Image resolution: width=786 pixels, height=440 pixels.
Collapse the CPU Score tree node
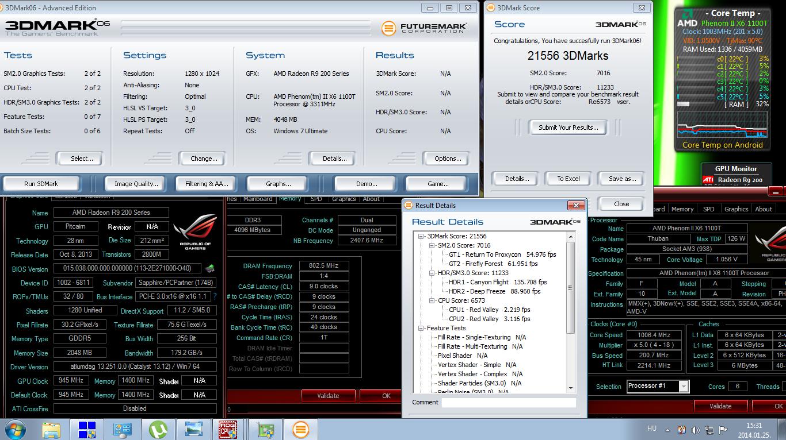pyautogui.click(x=431, y=300)
